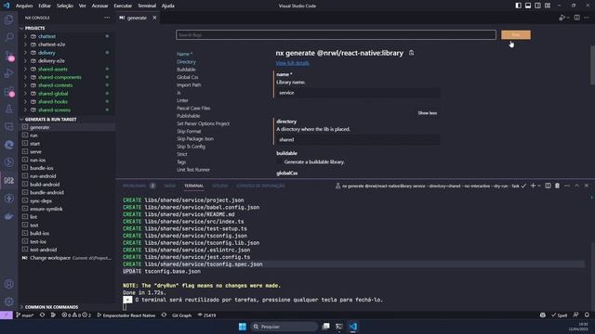Toggle the buildable library checkbox

280,161
